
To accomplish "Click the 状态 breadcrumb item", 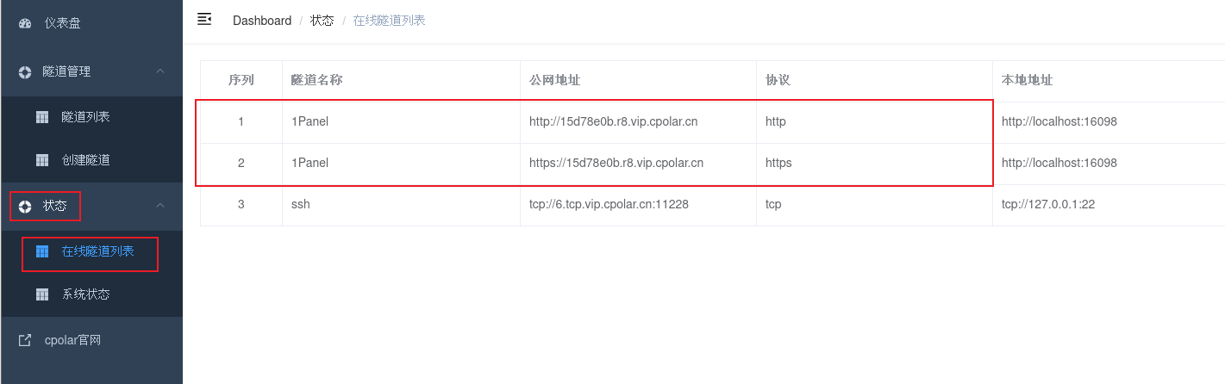I will pyautogui.click(x=322, y=20).
